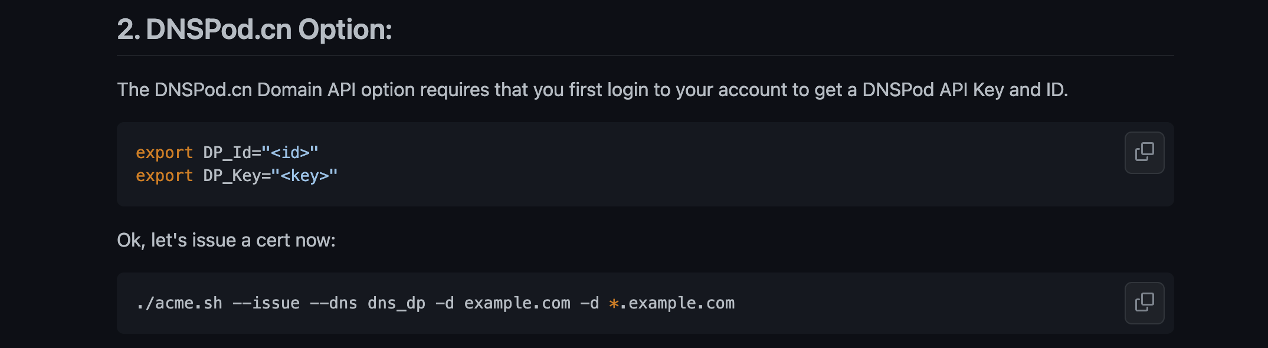Screen dimensions: 1268x348
Task: Click the "<id>" placeholder string
Action: pyautogui.click(x=290, y=153)
